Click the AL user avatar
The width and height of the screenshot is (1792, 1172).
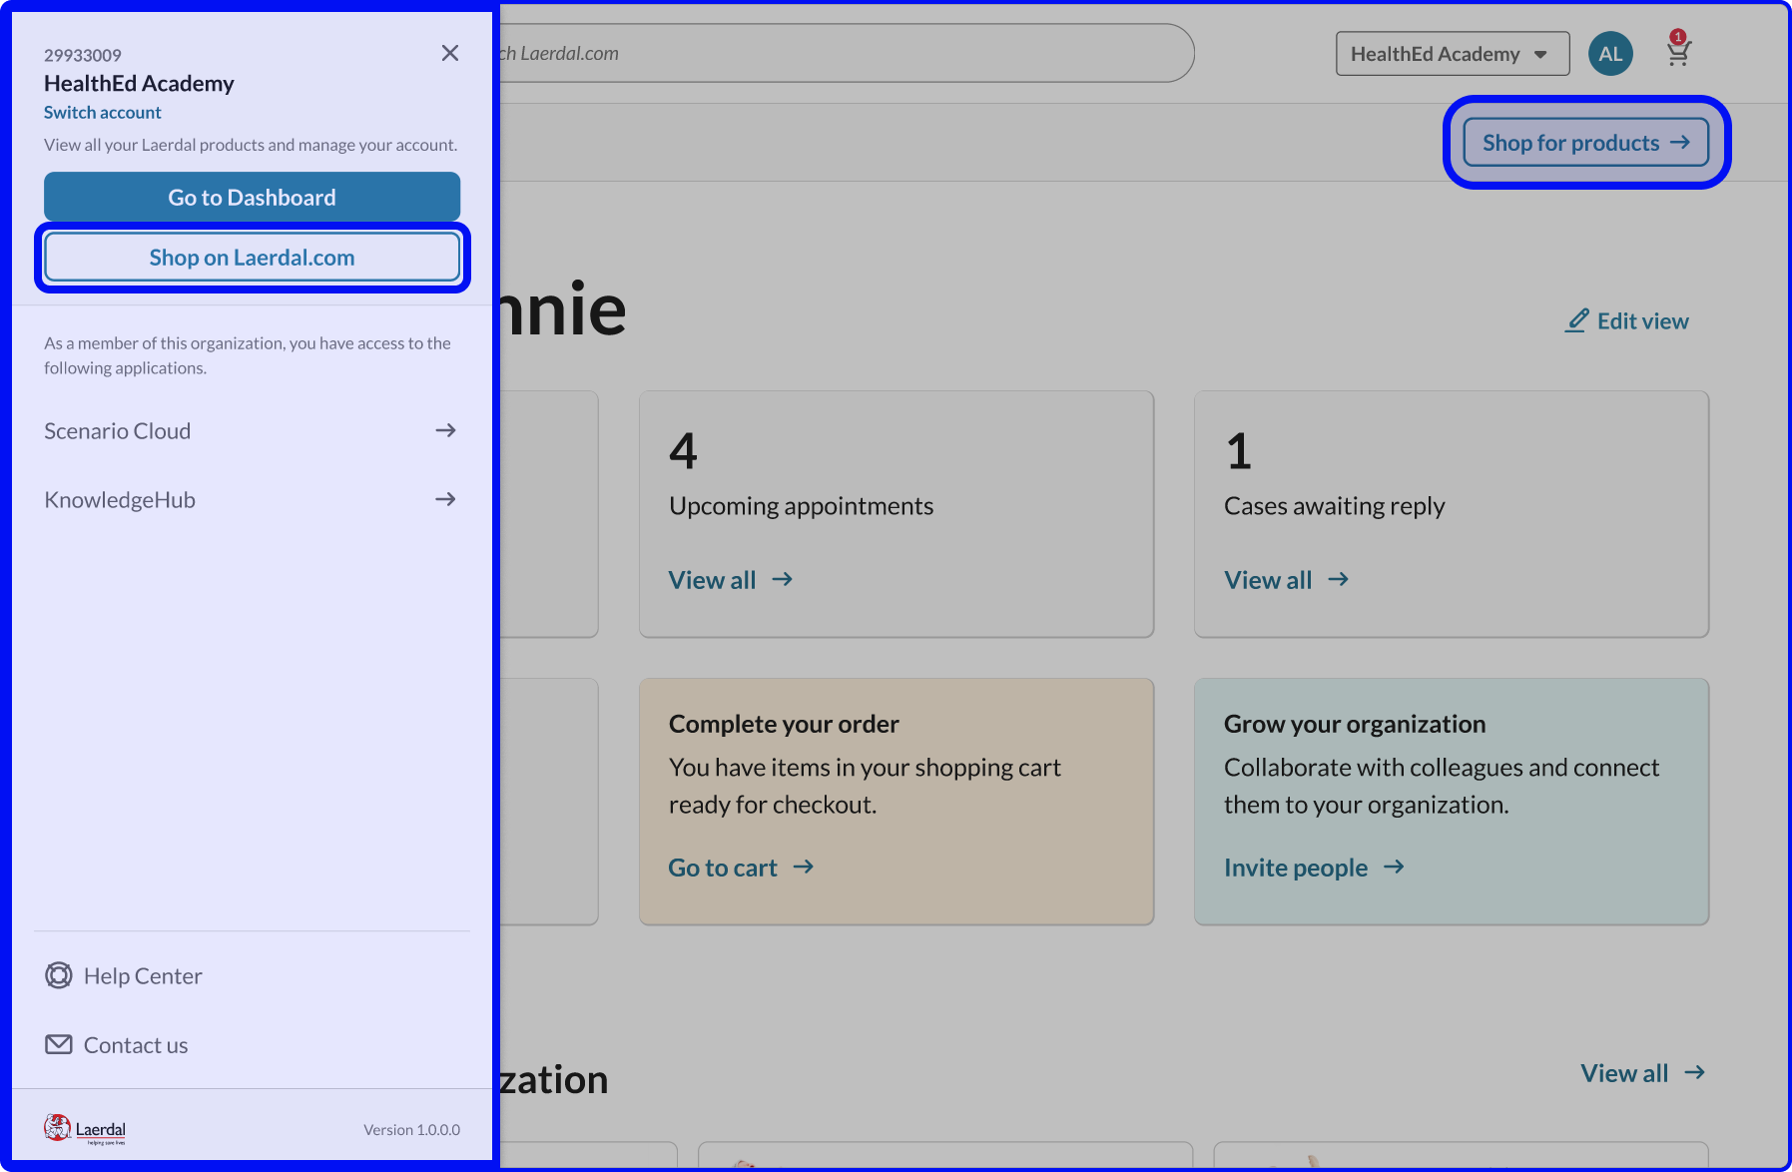pyautogui.click(x=1610, y=54)
